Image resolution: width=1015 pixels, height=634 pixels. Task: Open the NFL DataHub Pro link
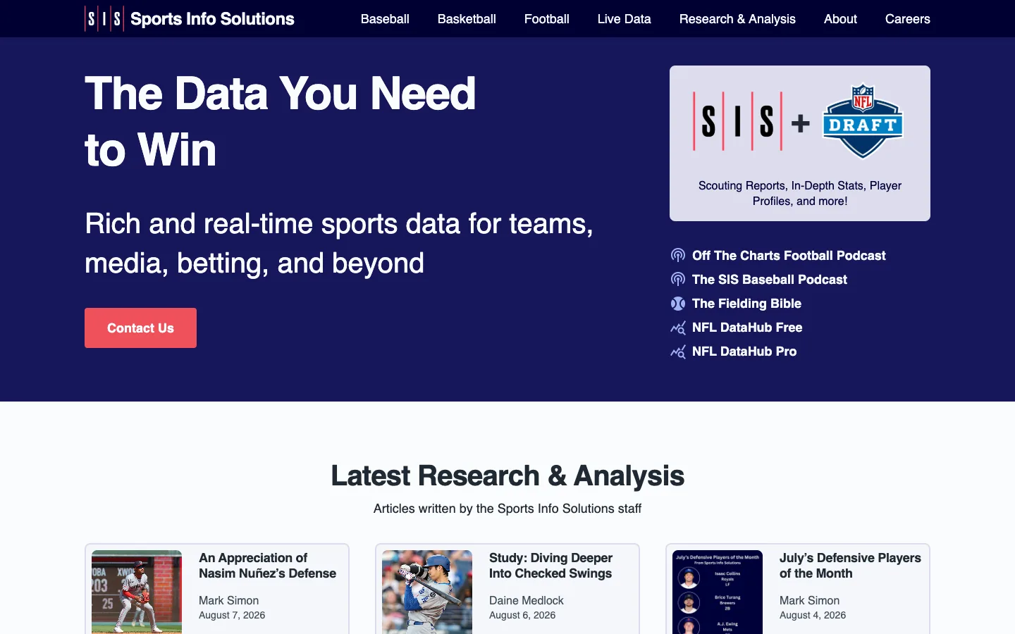pos(744,352)
